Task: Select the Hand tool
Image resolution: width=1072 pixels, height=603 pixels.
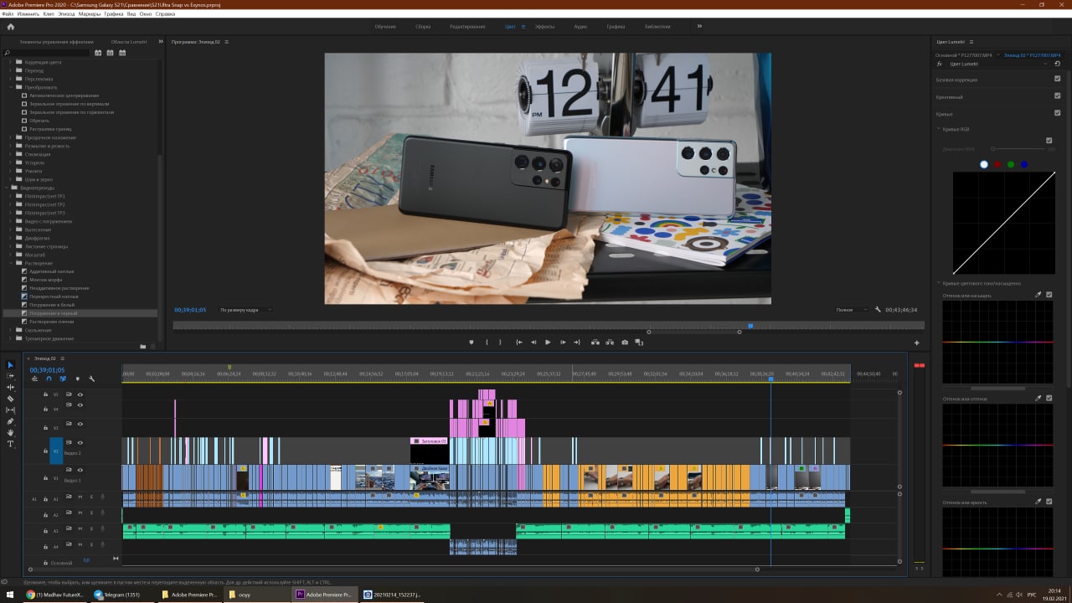Action: tap(11, 432)
